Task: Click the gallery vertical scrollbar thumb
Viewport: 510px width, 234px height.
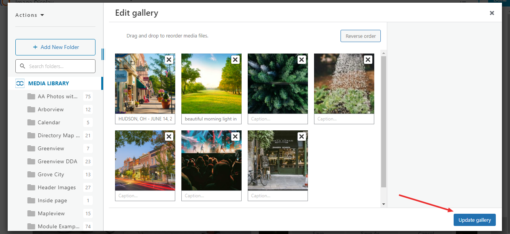Action: point(383,122)
